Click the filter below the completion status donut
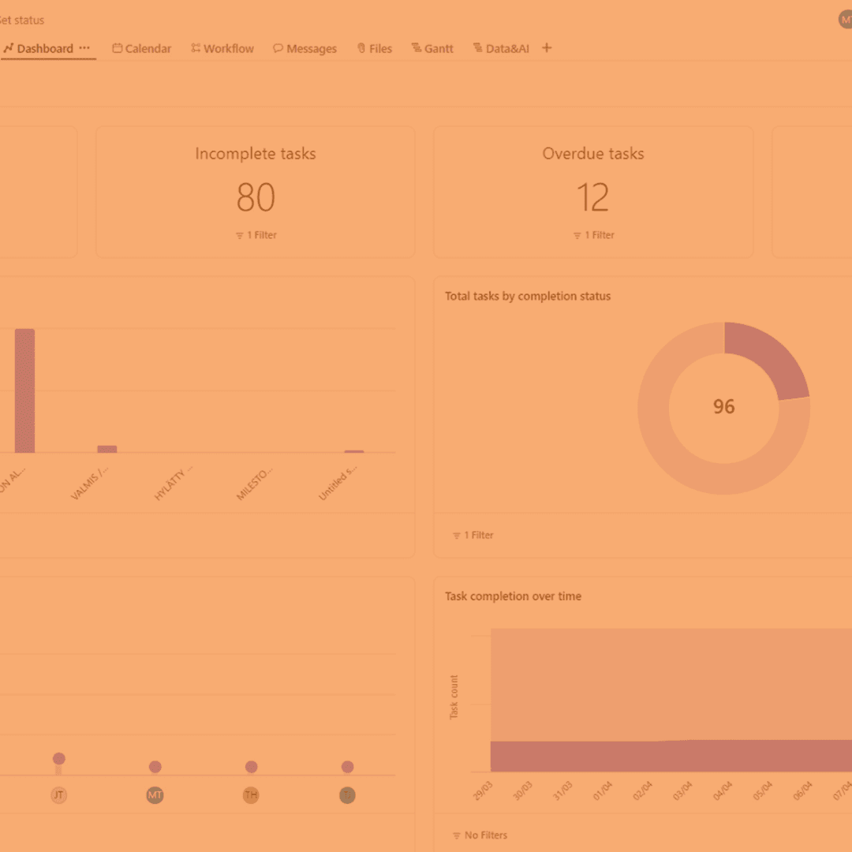The image size is (852, 852). click(x=473, y=535)
